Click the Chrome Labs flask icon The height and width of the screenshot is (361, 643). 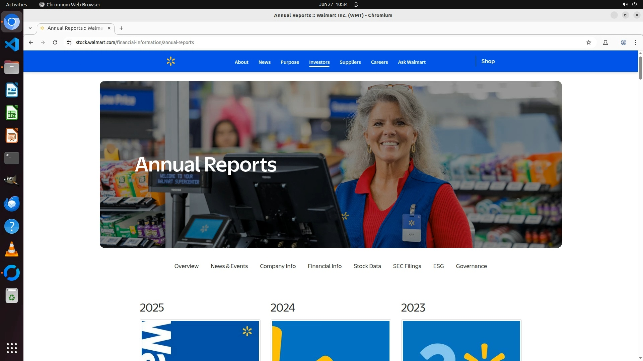[x=605, y=42]
